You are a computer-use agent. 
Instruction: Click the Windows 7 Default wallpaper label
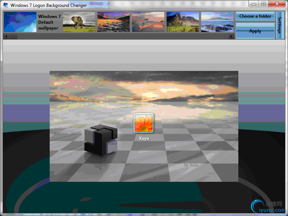click(49, 22)
